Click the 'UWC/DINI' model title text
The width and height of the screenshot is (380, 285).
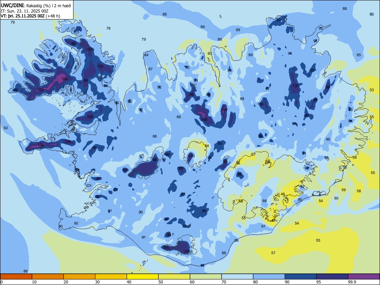(x=12, y=6)
